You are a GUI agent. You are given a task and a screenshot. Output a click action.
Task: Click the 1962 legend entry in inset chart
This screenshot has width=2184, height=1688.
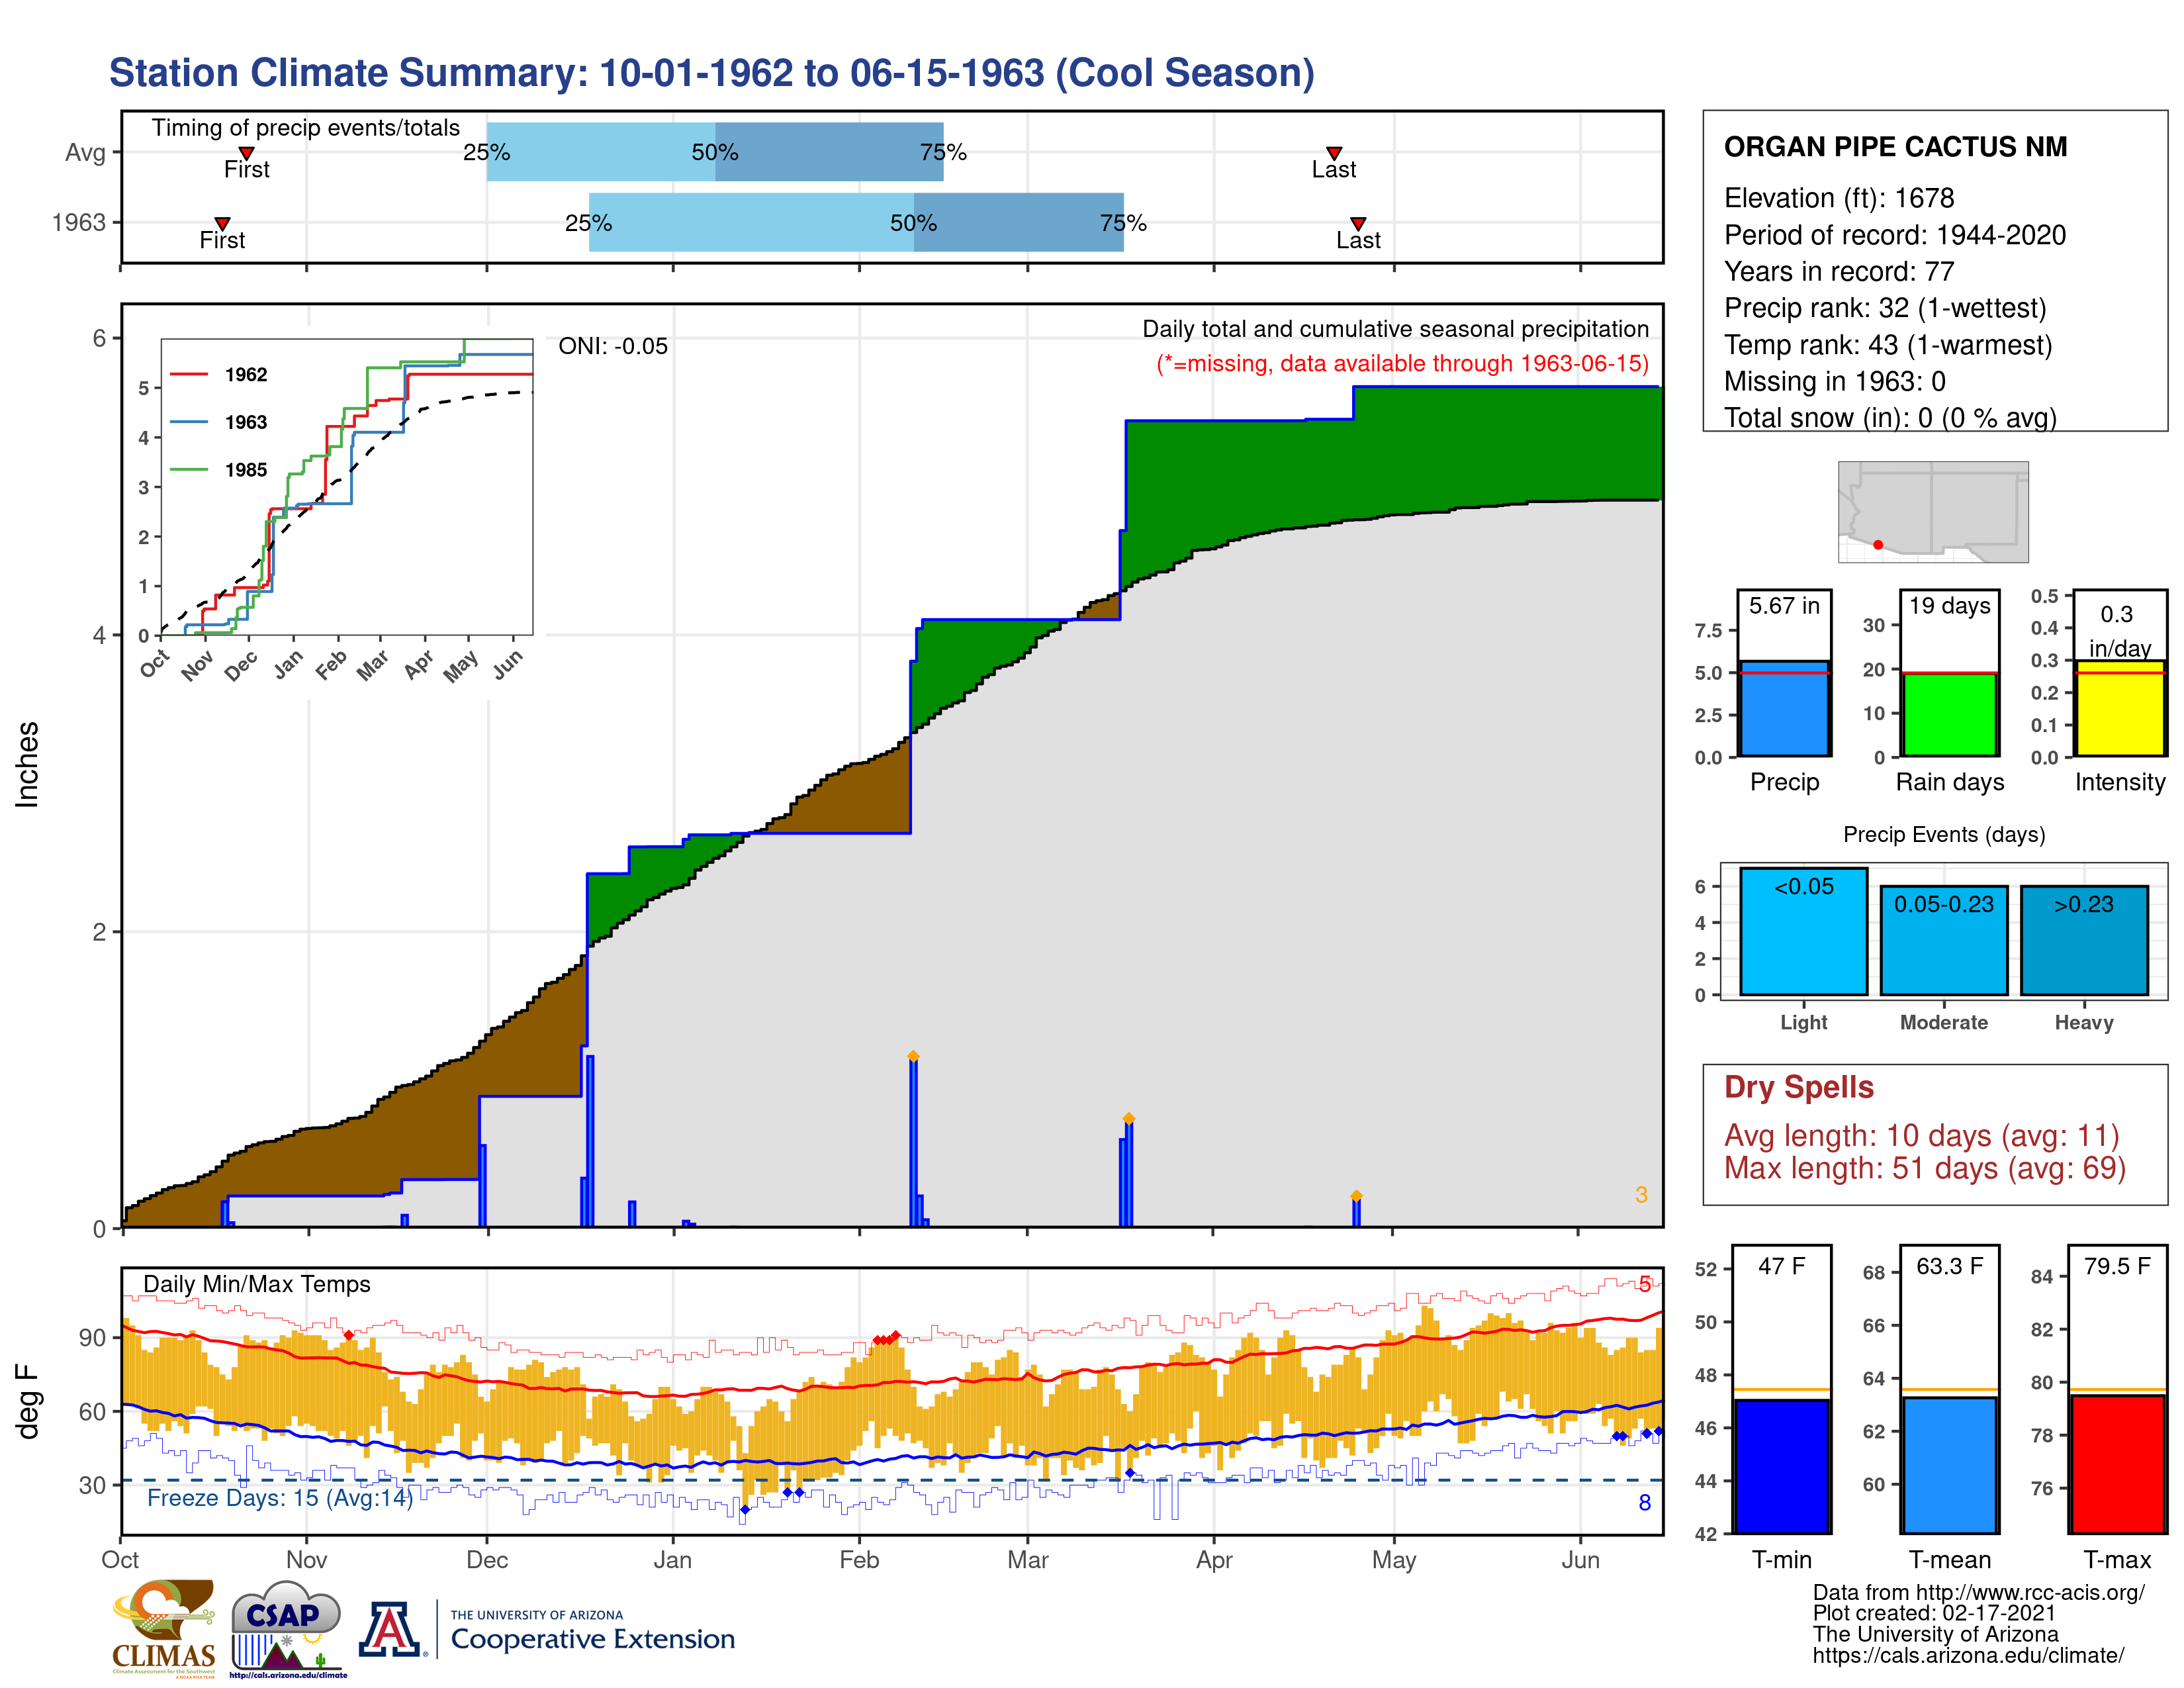pyautogui.click(x=219, y=374)
